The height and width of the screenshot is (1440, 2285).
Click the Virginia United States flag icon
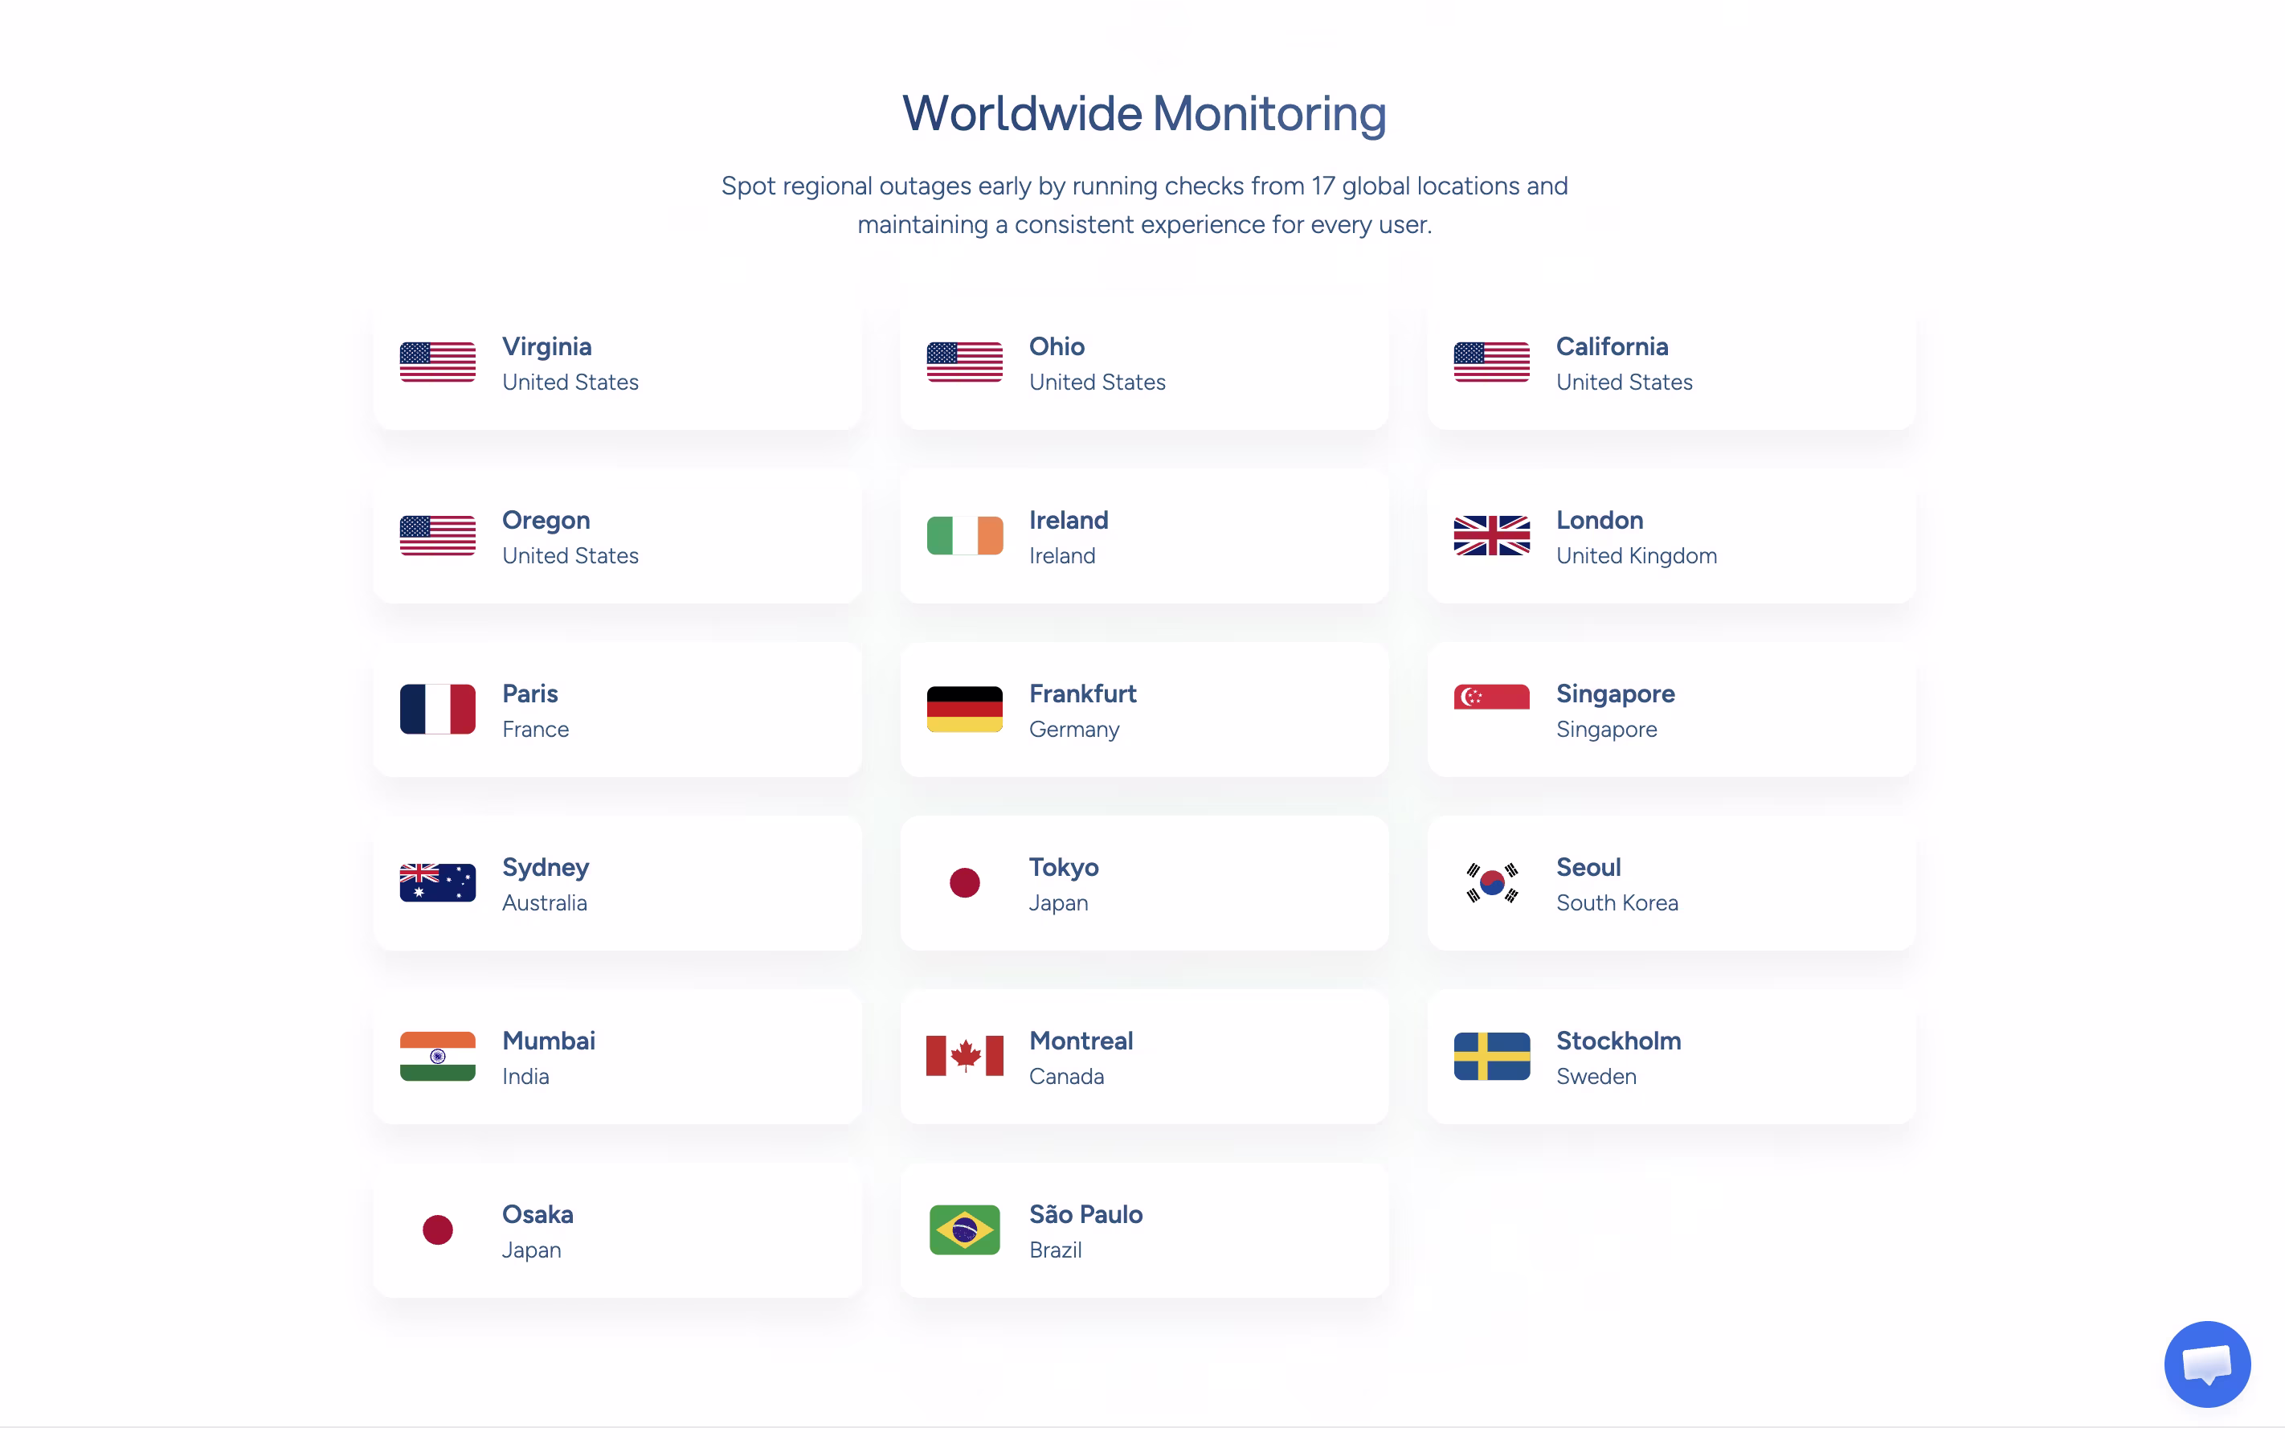pyautogui.click(x=437, y=362)
